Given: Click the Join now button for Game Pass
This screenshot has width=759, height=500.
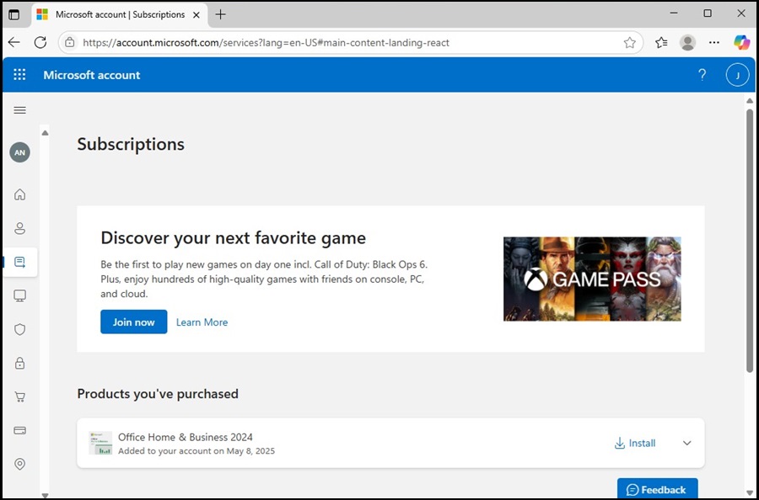Looking at the screenshot, I should [133, 322].
